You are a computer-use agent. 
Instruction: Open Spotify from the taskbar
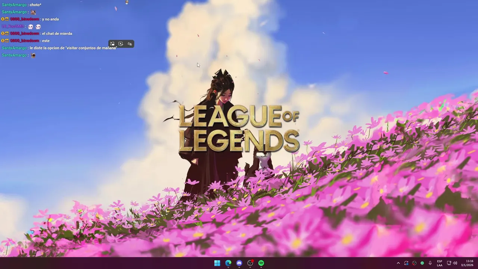(x=261, y=263)
